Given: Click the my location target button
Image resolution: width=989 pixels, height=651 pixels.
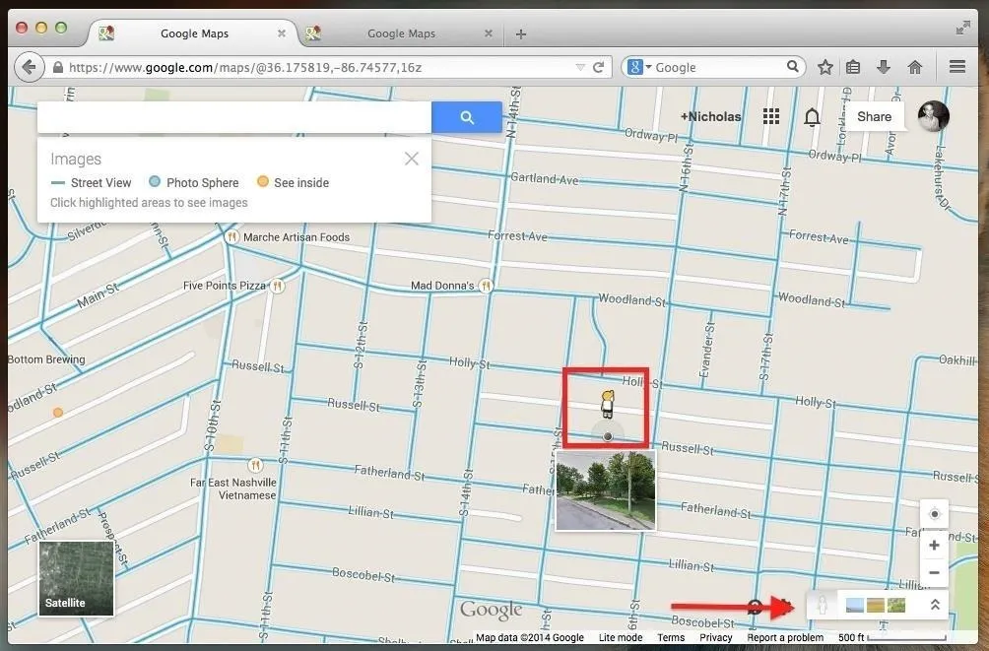Looking at the screenshot, I should pos(934,514).
